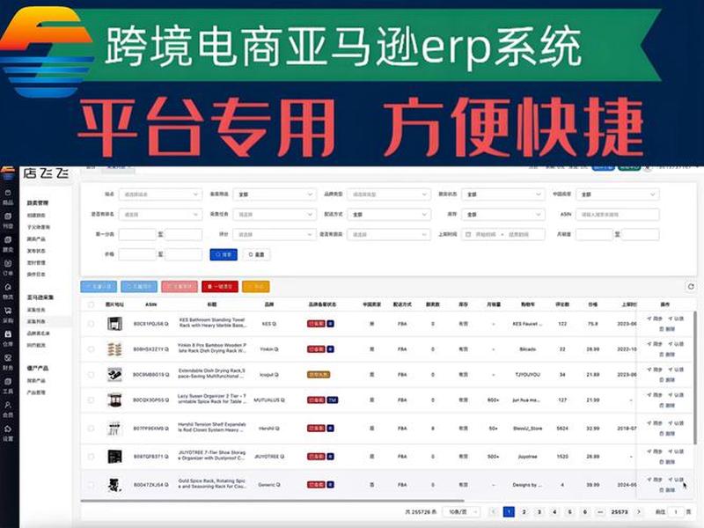Viewport: 704px width, 528px height.
Task: Check the Hershii Tension Shelf row
Action: click(x=92, y=429)
